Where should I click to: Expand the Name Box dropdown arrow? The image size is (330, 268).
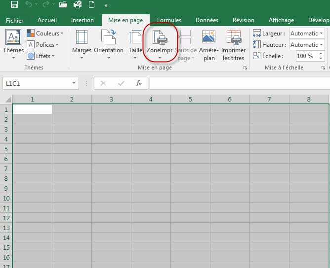click(x=74, y=83)
